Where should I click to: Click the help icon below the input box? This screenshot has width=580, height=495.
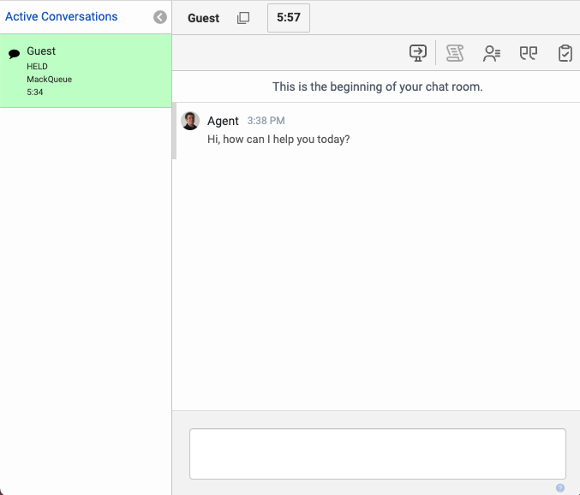click(x=560, y=488)
